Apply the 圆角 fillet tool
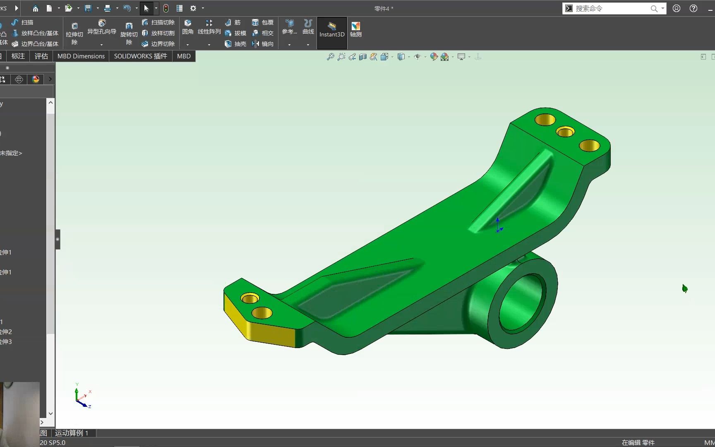 (x=188, y=27)
